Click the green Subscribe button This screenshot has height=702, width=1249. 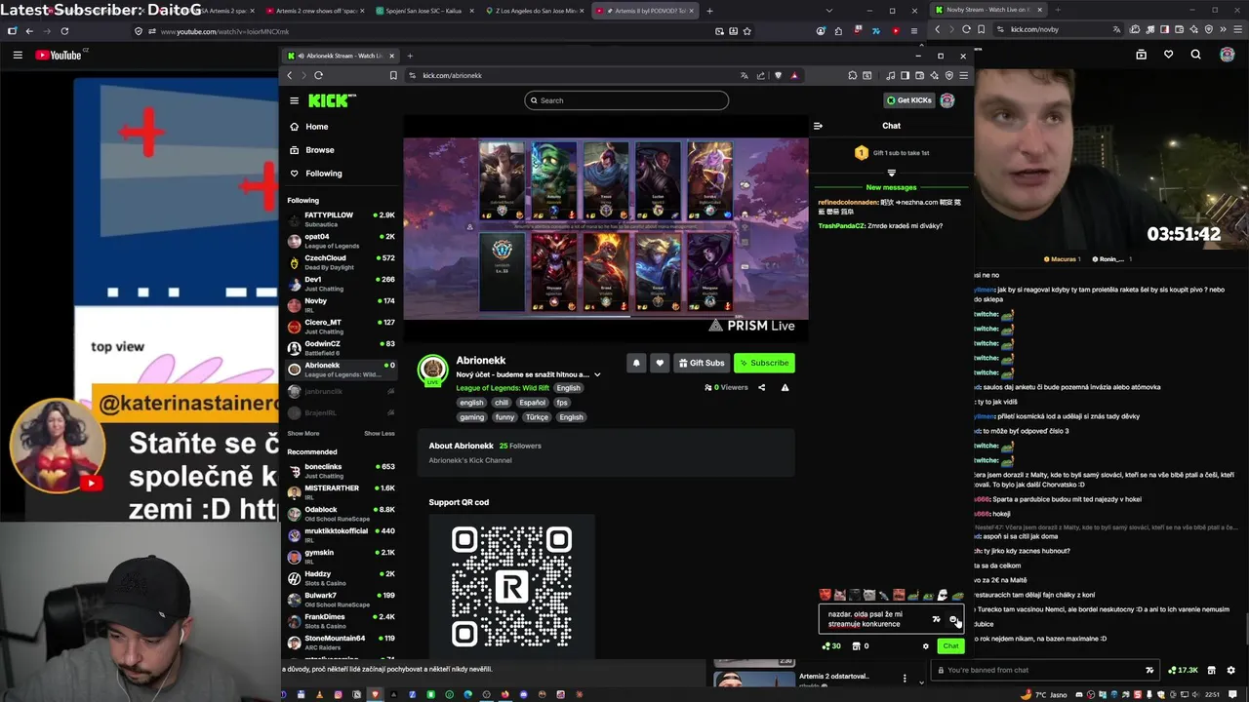pyautogui.click(x=764, y=363)
